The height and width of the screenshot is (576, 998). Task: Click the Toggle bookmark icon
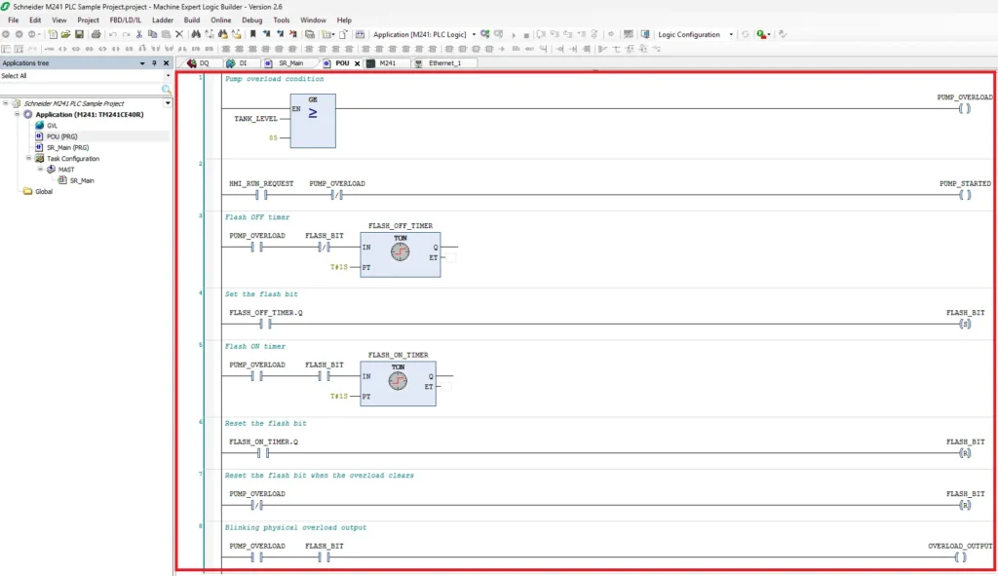tap(252, 34)
